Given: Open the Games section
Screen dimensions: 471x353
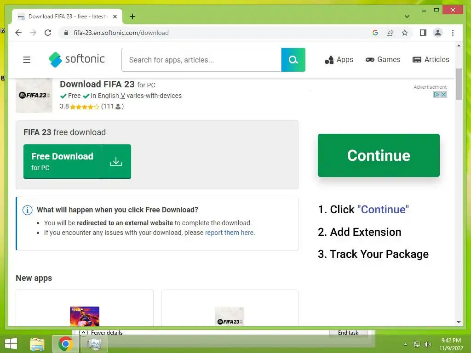Looking at the screenshot, I should click(383, 60).
